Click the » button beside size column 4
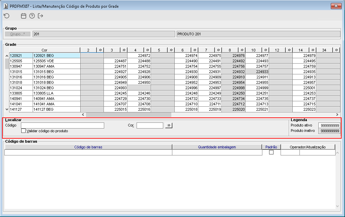The height and width of the screenshot is (217, 345). (147, 50)
